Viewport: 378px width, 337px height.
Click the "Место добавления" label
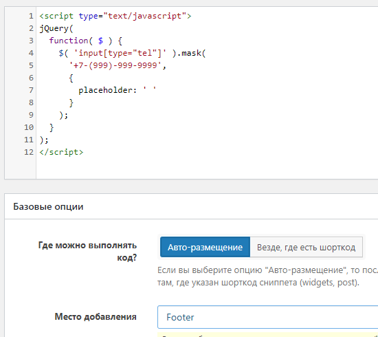tap(96, 317)
